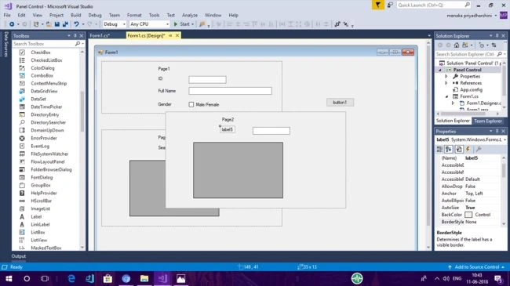Select the ComboBox control in Toolbox
The image size is (510, 286).
click(x=42, y=76)
